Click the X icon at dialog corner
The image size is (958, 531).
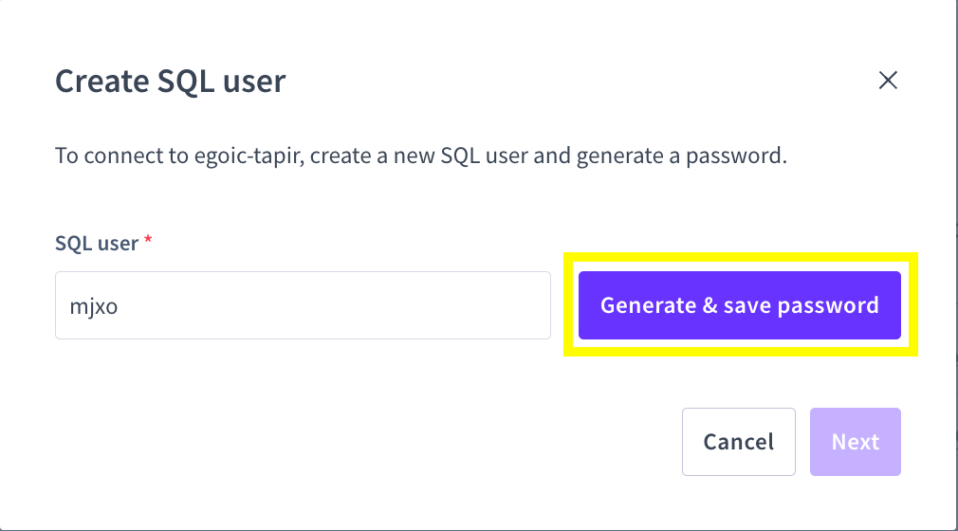(888, 81)
